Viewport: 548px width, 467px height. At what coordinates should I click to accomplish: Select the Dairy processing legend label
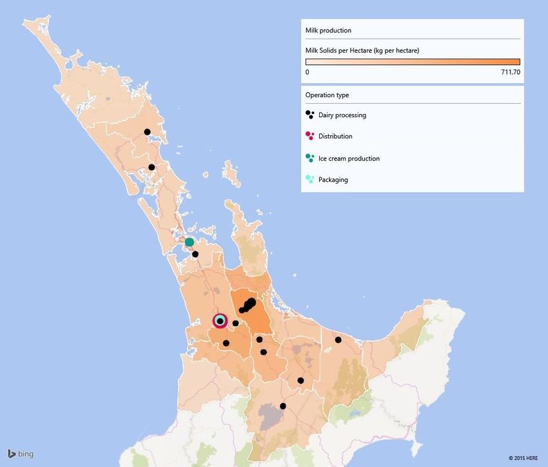[342, 115]
